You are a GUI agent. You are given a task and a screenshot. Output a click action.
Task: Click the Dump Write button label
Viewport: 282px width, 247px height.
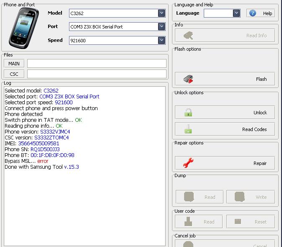point(261,197)
